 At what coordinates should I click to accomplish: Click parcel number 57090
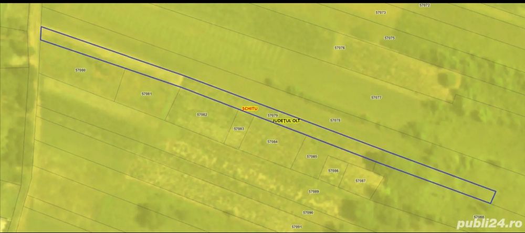[308, 212]
